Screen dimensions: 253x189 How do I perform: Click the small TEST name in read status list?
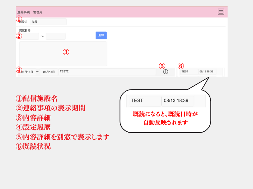coord(189,72)
